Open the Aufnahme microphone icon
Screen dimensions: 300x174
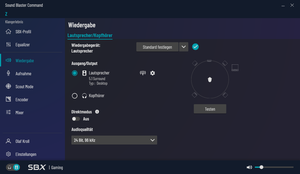[x=8, y=73]
